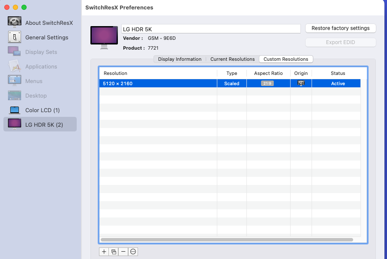This screenshot has width=387, height=259.
Task: Add a new custom resolution with plus
Action: pyautogui.click(x=104, y=252)
